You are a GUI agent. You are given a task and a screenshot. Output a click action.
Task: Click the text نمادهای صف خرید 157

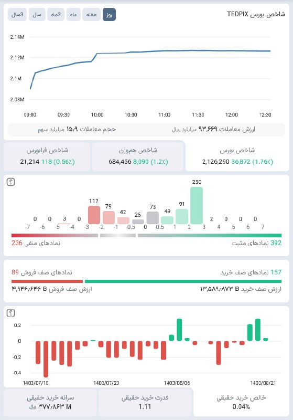click(x=251, y=272)
